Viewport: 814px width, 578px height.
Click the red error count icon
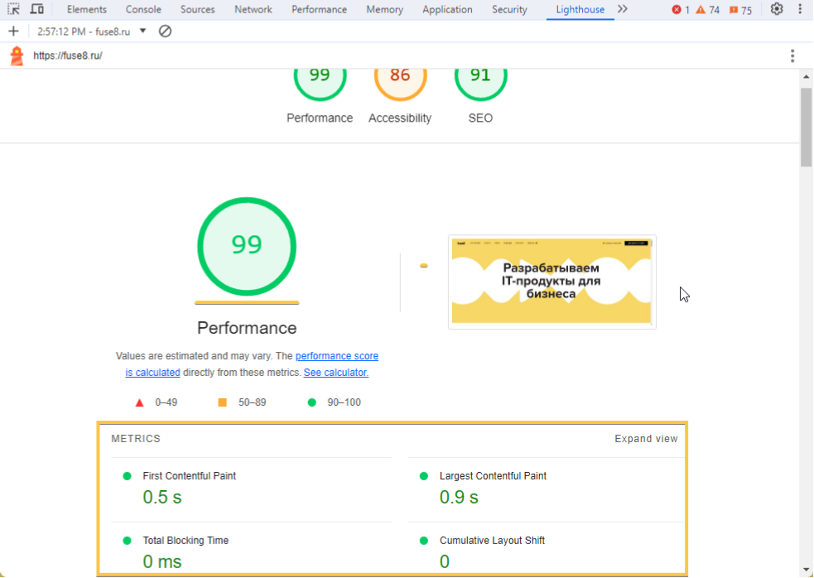pos(677,10)
